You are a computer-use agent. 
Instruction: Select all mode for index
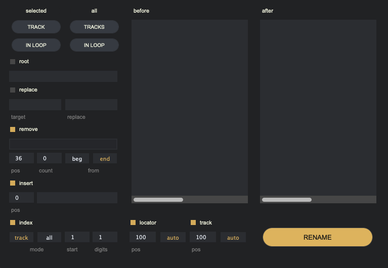coord(49,237)
